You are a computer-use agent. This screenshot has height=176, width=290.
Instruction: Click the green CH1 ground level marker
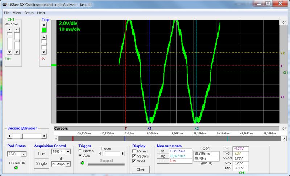(54, 65)
